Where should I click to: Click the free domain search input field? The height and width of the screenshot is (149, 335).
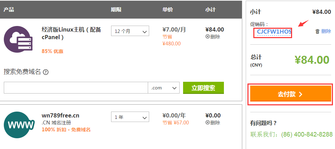(x=76, y=88)
